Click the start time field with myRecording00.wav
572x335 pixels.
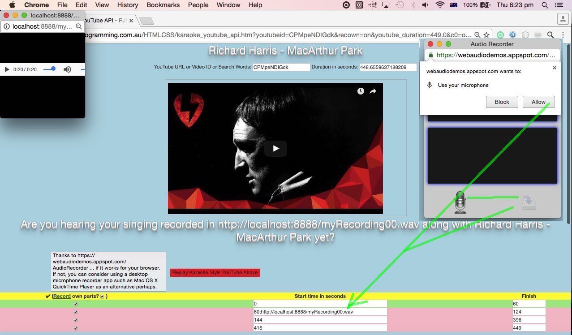320,312
